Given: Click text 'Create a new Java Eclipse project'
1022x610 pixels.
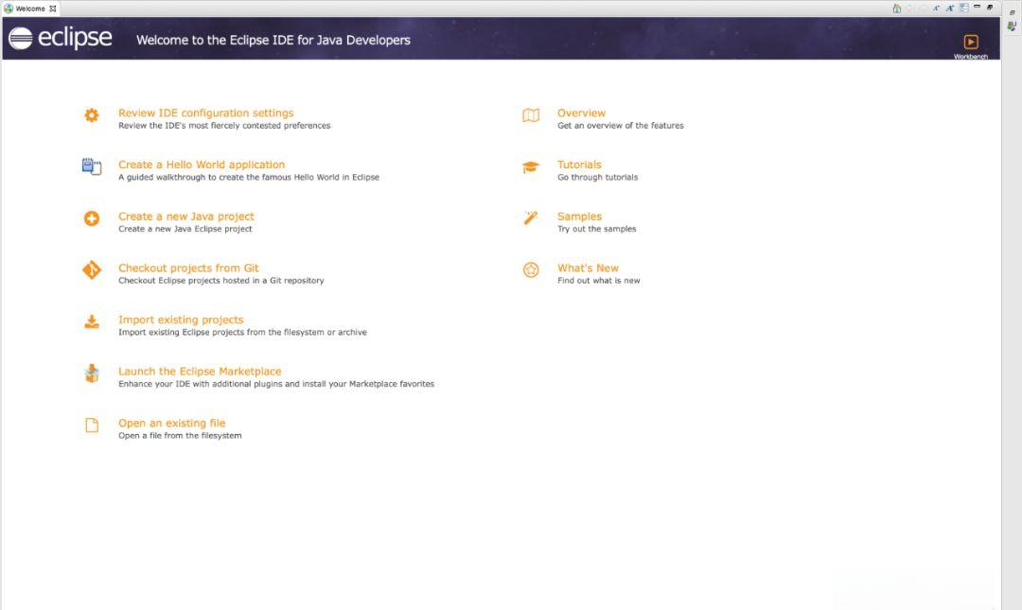Looking at the screenshot, I should pyautogui.click(x=185, y=229).
